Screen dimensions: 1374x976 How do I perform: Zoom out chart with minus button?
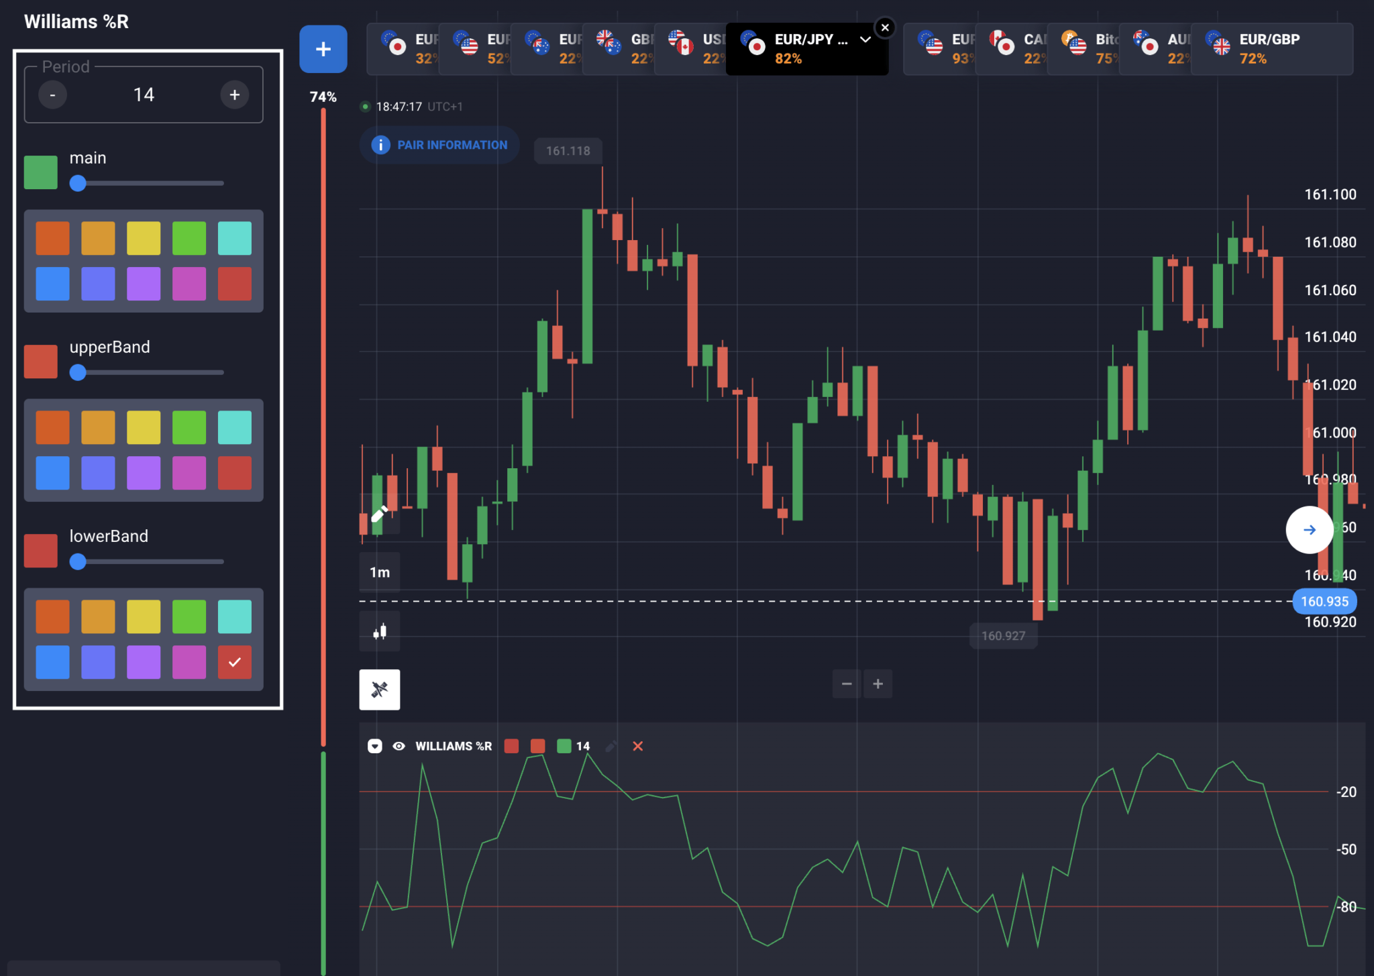pyautogui.click(x=847, y=684)
